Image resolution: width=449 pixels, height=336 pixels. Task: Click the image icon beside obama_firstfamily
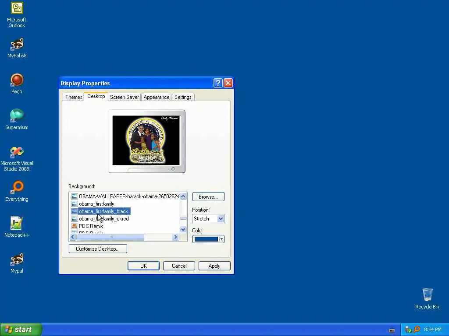(75, 204)
